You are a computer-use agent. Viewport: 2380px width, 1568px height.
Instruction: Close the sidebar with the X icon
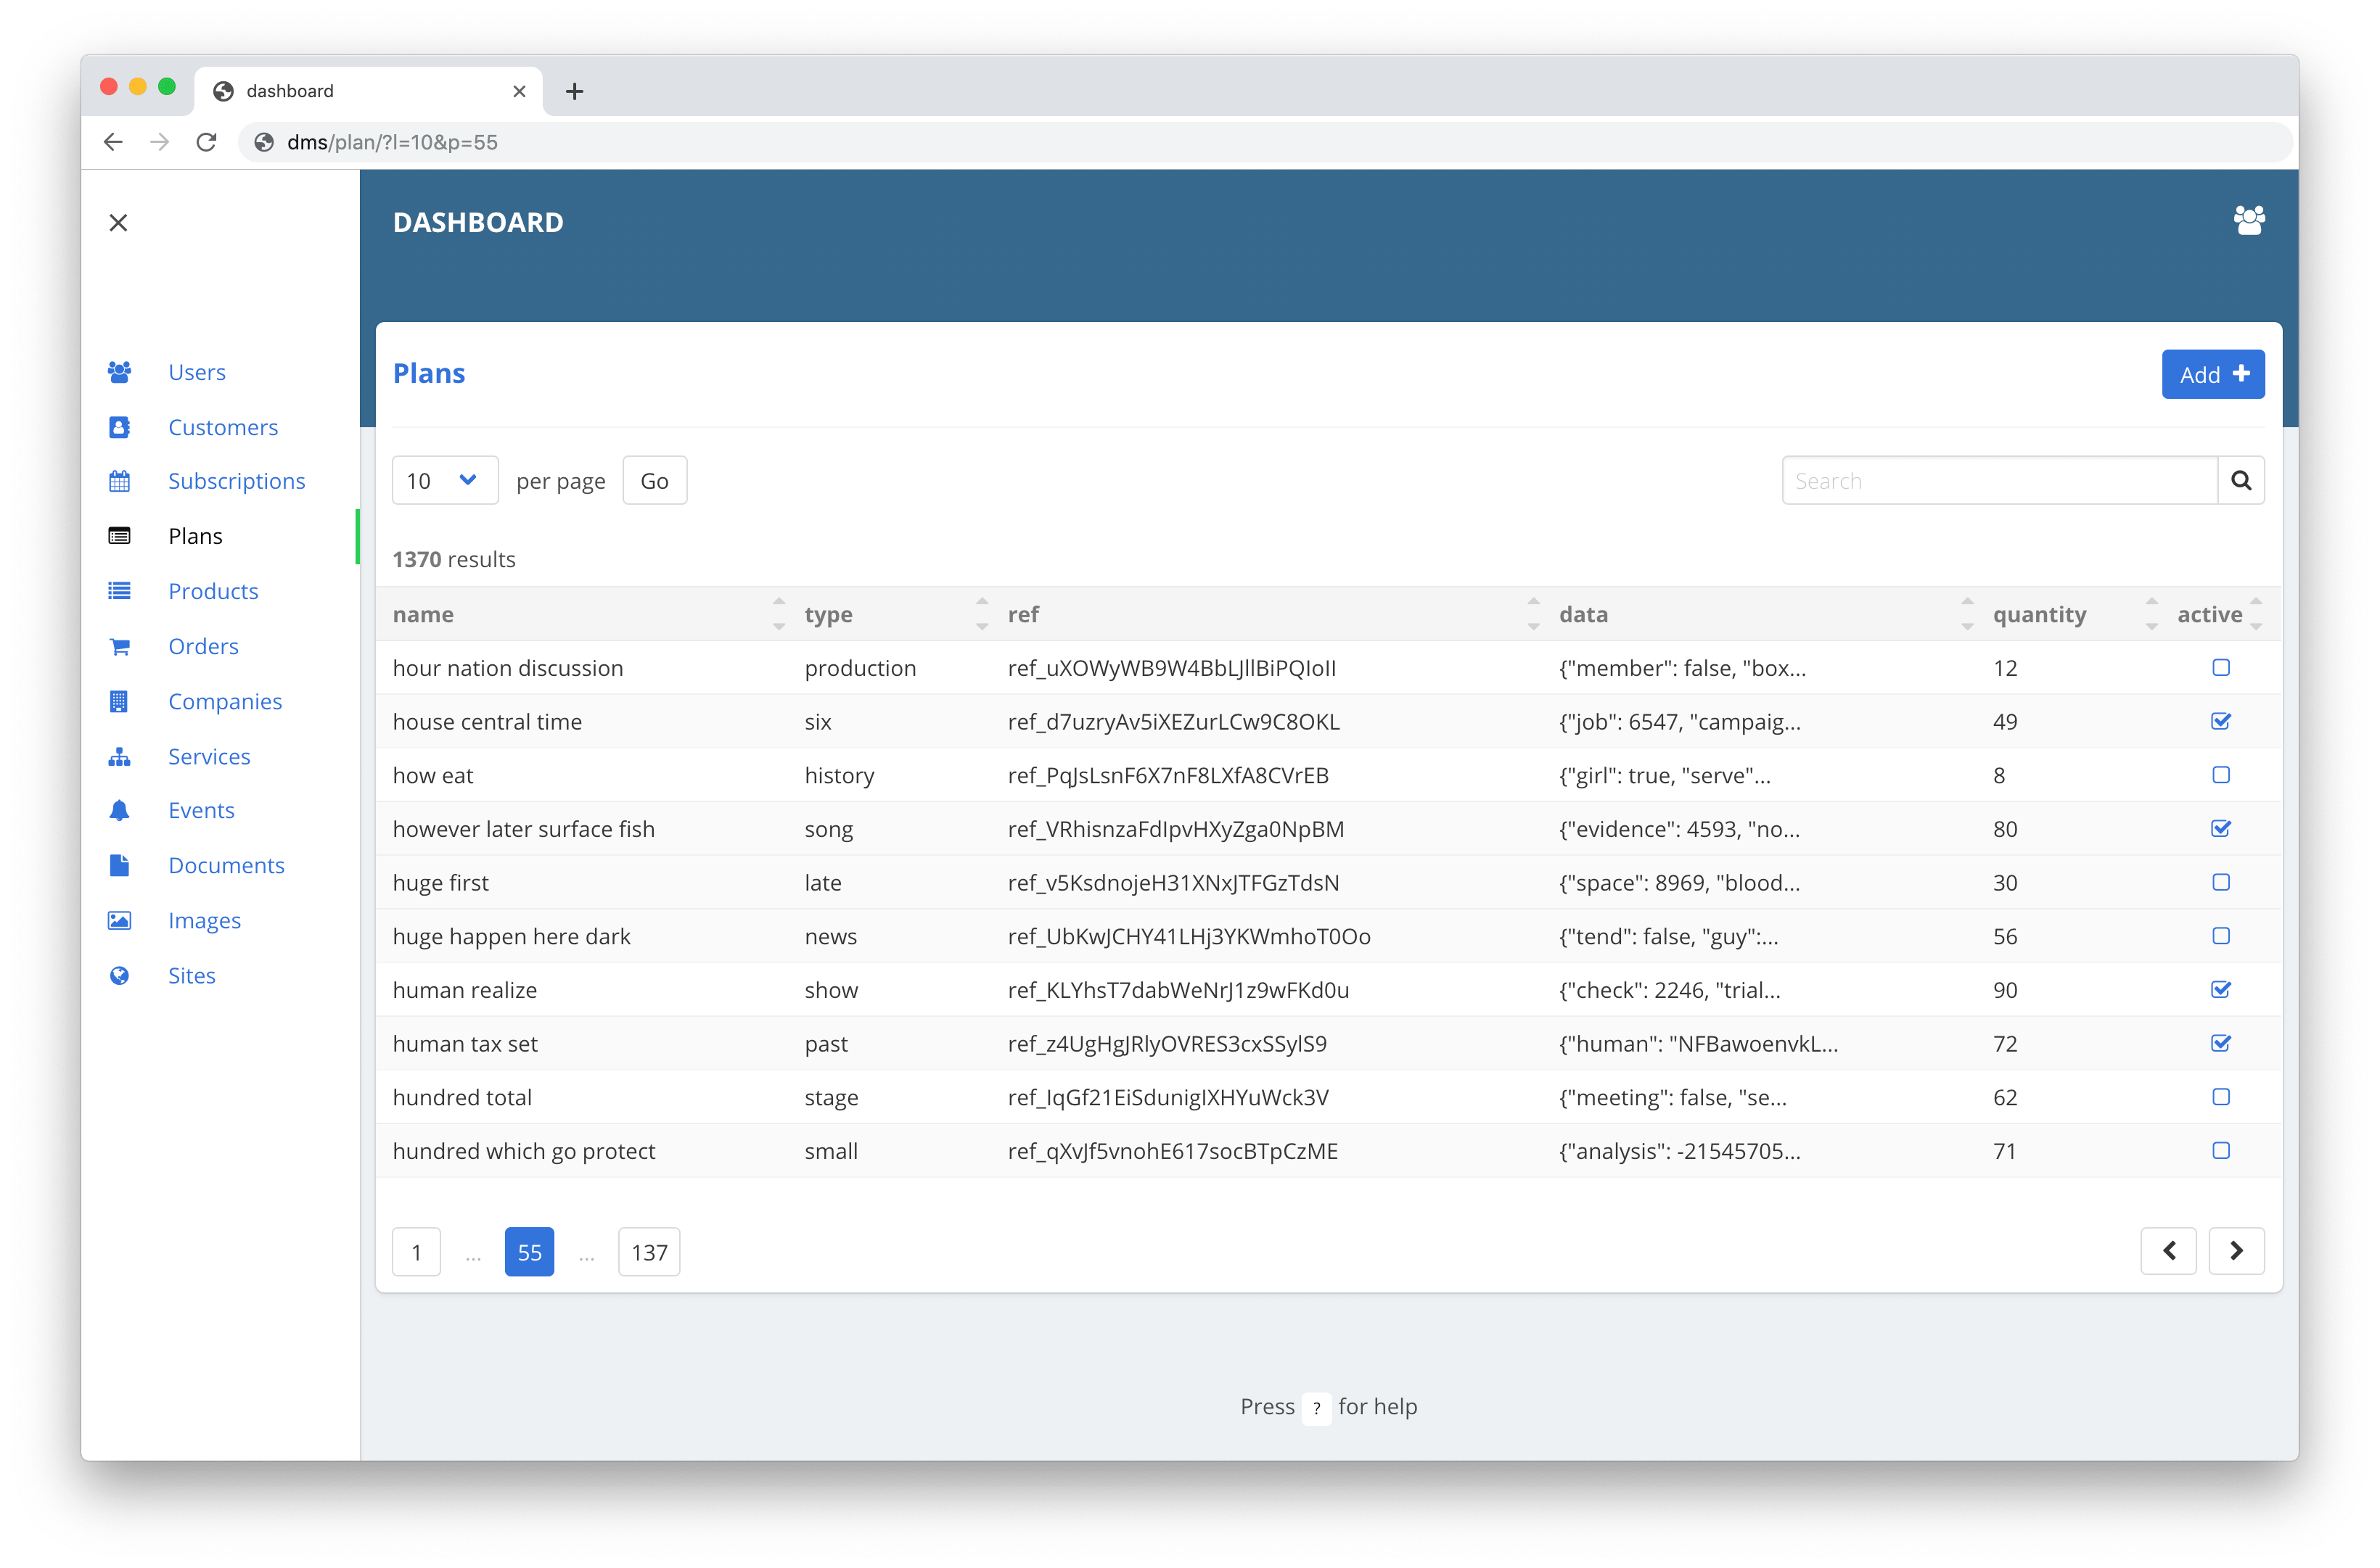pyautogui.click(x=118, y=222)
